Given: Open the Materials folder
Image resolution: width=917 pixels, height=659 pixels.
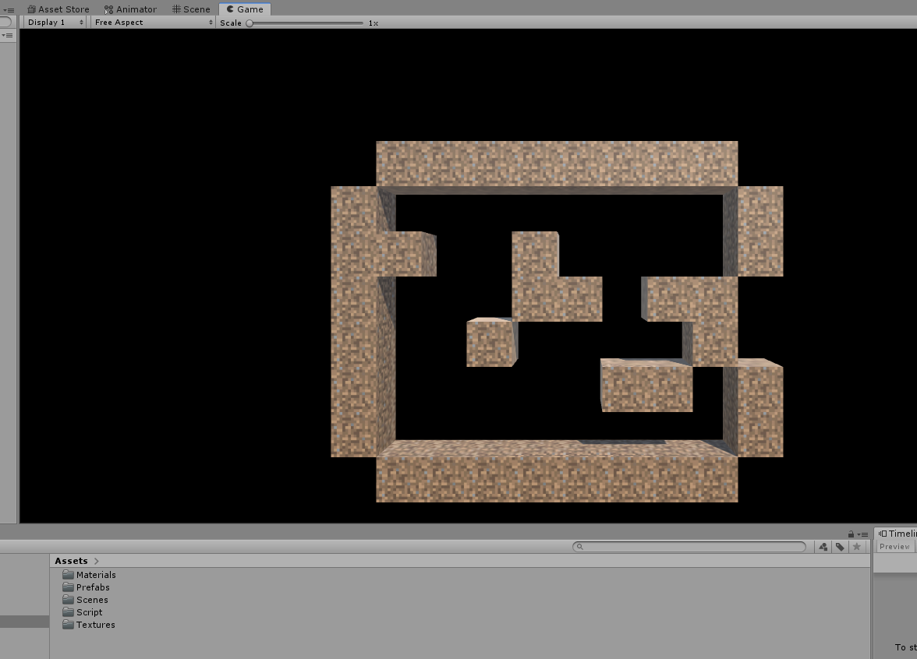Looking at the screenshot, I should (x=95, y=574).
